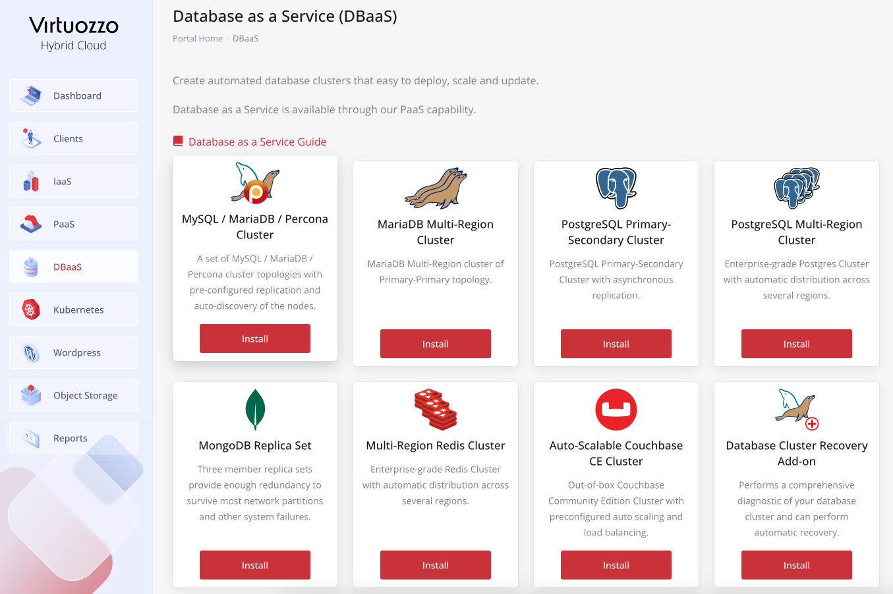Install the PostgreSQL Primary-Secondary Cluster
This screenshot has width=893, height=594.
pos(616,344)
